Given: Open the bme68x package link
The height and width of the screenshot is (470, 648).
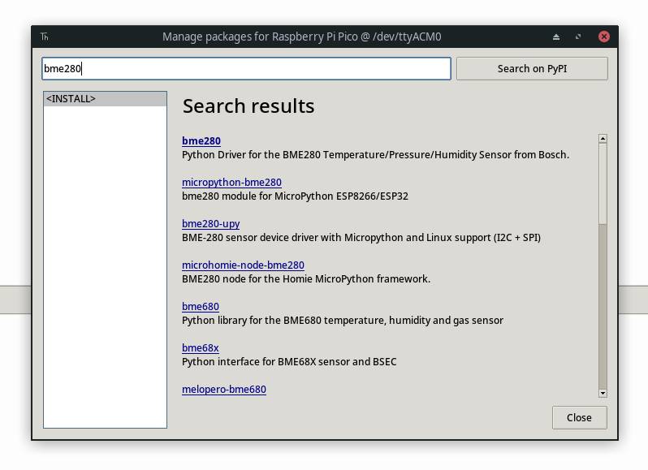Looking at the screenshot, I should pyautogui.click(x=201, y=347).
